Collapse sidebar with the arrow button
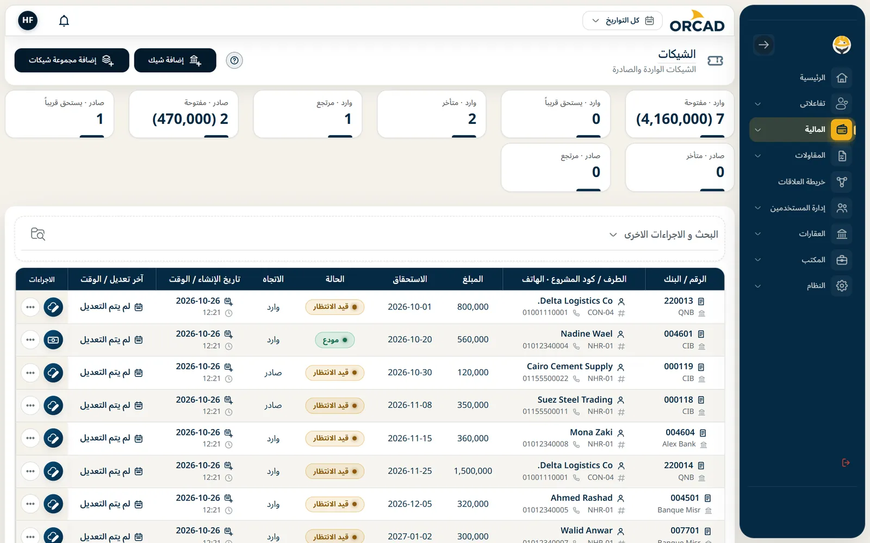Viewport: 870px width, 543px height. coord(764,45)
